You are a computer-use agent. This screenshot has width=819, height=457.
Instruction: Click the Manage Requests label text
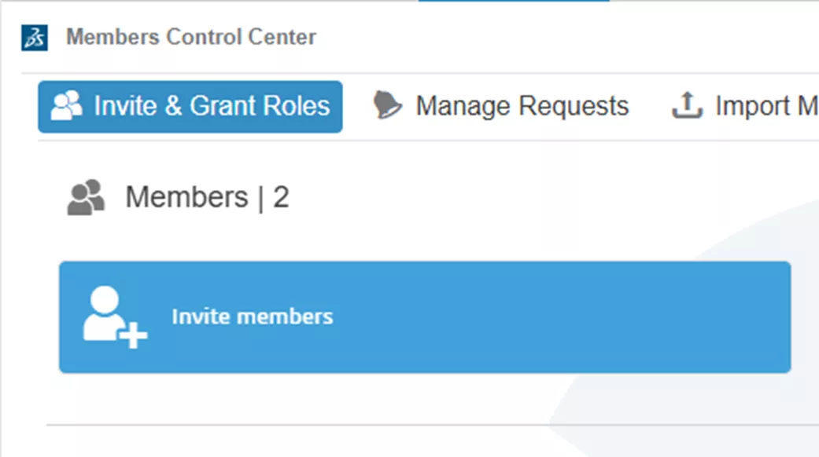pos(522,104)
